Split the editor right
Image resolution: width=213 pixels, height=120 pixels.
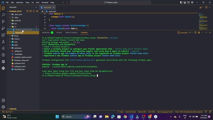tap(206, 7)
